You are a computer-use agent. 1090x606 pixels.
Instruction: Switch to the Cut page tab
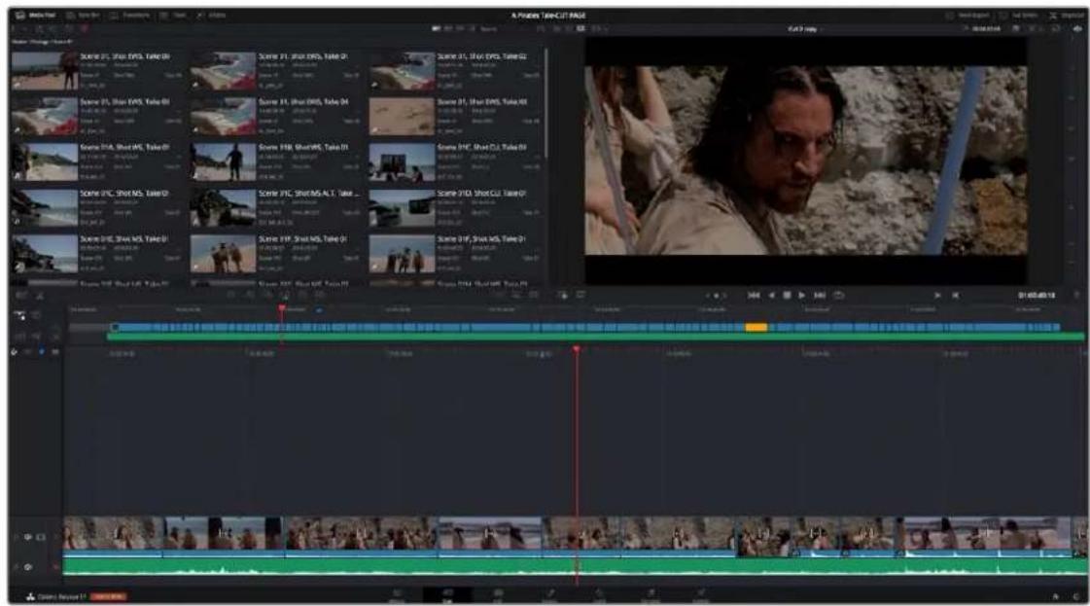(x=447, y=595)
